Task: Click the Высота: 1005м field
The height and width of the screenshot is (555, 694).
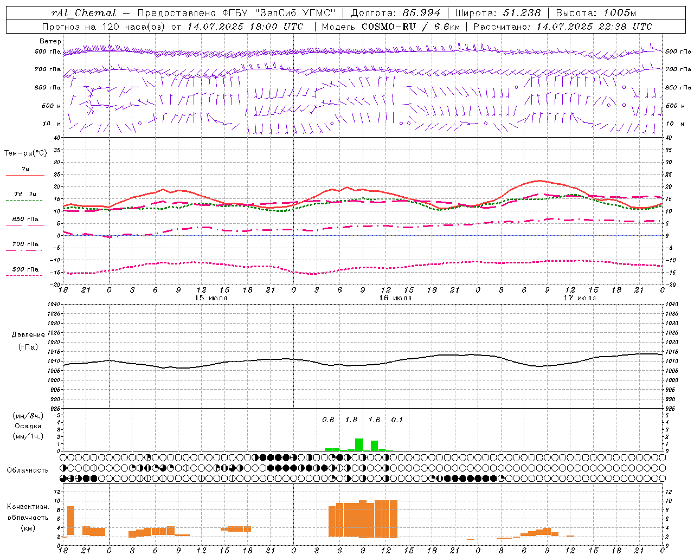Action: tap(596, 13)
